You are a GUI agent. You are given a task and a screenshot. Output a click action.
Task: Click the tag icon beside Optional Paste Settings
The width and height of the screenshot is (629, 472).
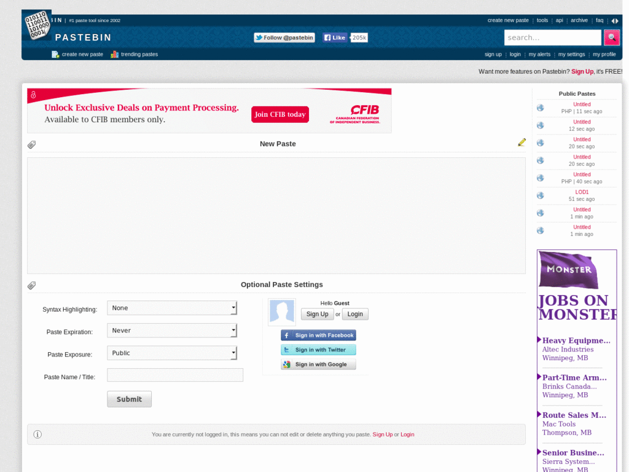pyautogui.click(x=31, y=285)
